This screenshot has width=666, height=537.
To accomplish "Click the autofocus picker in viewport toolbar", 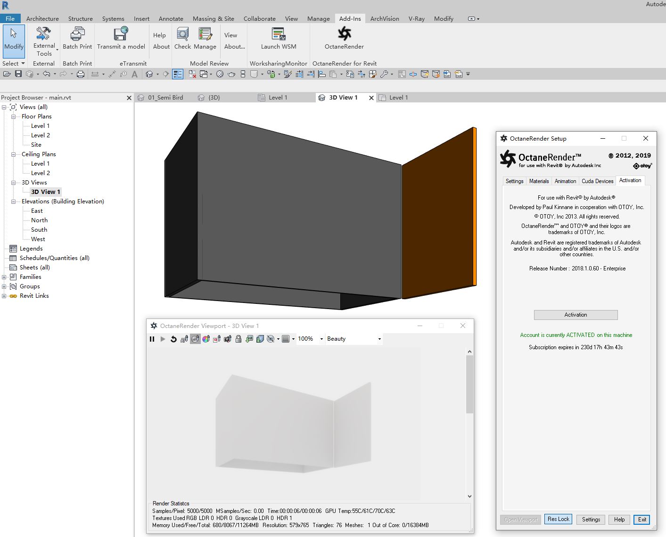I will [x=184, y=339].
